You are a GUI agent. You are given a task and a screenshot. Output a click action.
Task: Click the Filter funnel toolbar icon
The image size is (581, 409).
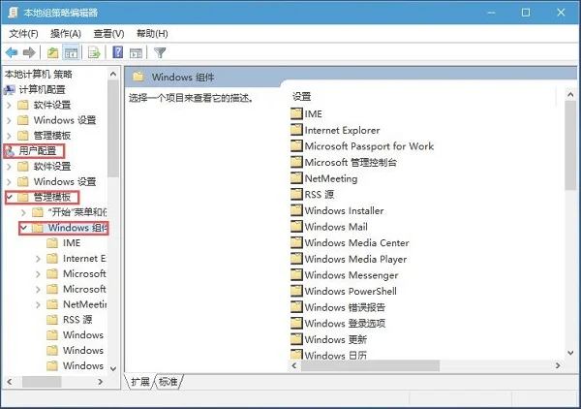[160, 53]
